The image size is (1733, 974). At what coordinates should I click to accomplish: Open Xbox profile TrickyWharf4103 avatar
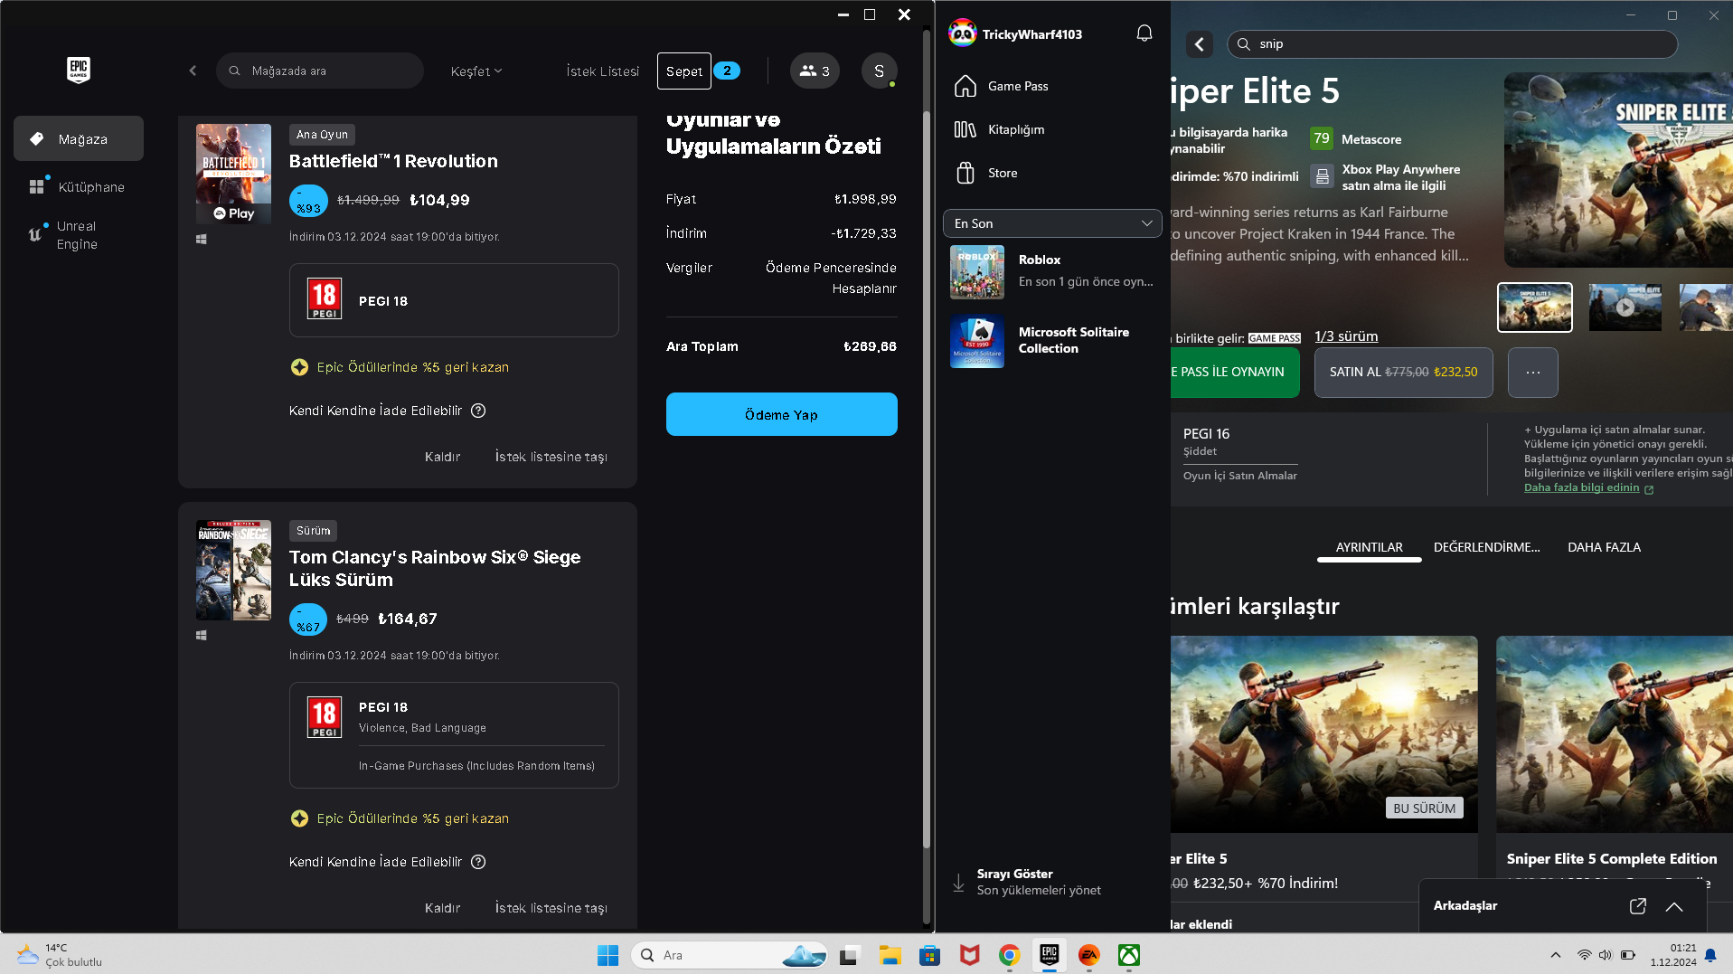[x=963, y=33]
